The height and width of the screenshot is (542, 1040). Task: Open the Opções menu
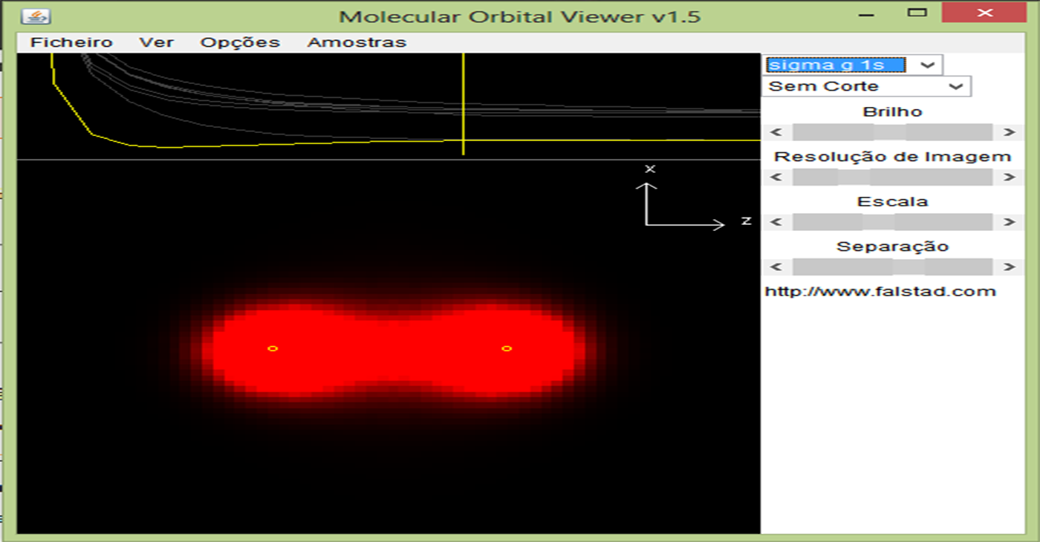tap(240, 42)
